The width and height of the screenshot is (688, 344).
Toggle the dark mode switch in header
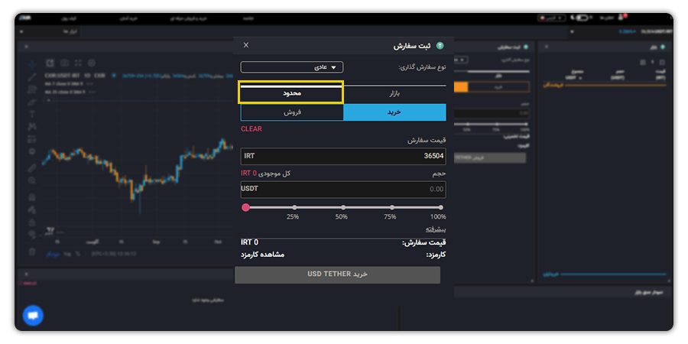[582, 18]
